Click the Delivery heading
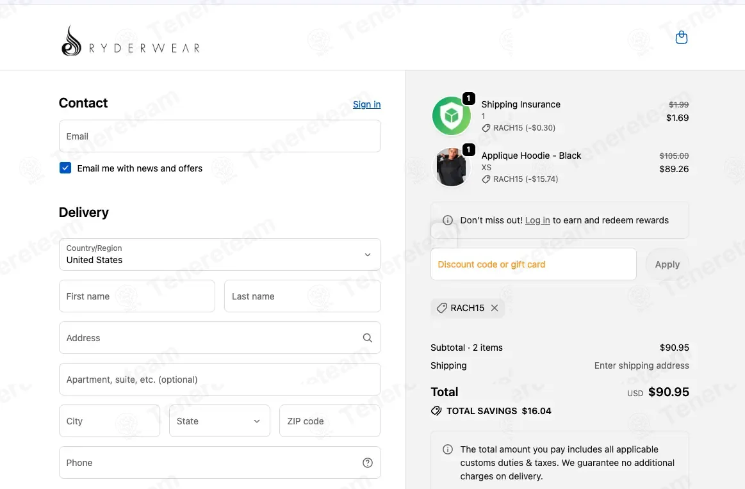 pos(84,212)
